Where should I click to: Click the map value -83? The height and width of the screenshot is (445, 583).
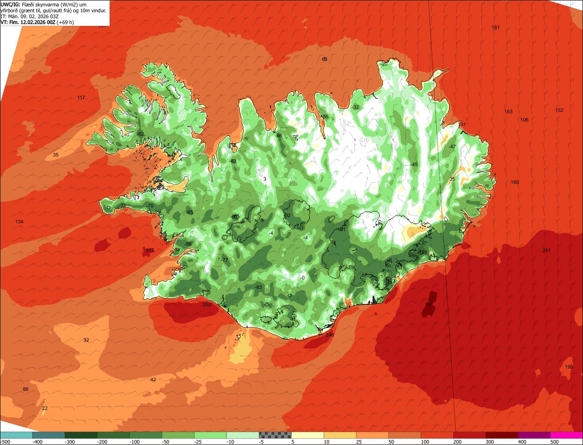258,288
